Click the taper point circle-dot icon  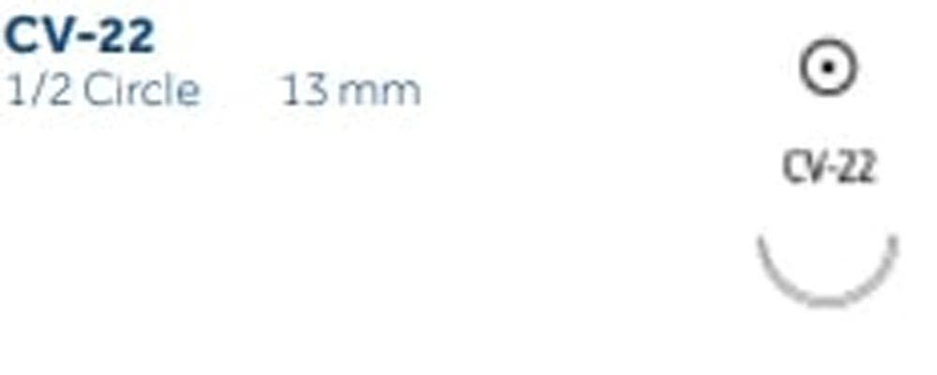(x=827, y=68)
